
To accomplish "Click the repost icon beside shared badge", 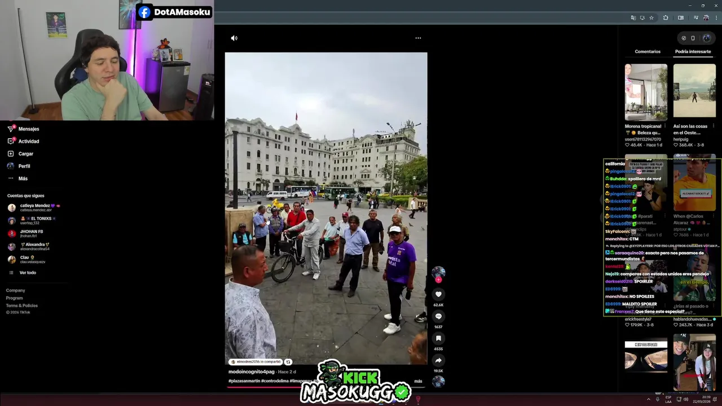I will point(288,362).
